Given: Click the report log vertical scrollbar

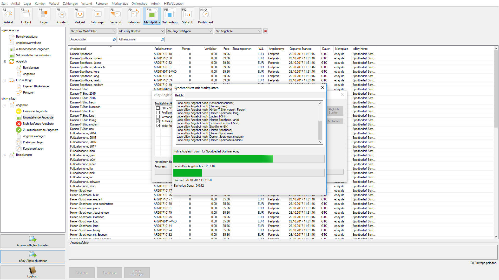Looking at the screenshot, I should point(320,130).
